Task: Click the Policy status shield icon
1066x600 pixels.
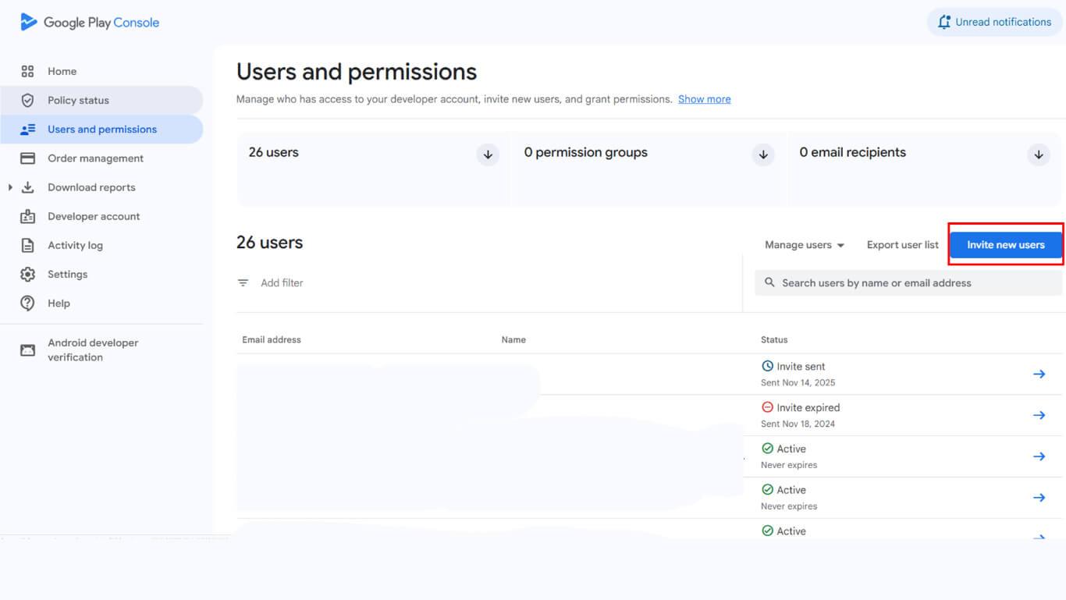Action: [x=27, y=100]
